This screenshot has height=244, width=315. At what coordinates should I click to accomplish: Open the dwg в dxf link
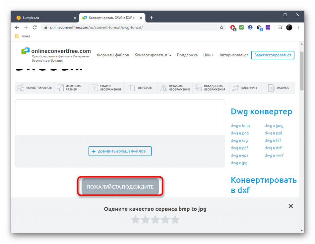273,148
